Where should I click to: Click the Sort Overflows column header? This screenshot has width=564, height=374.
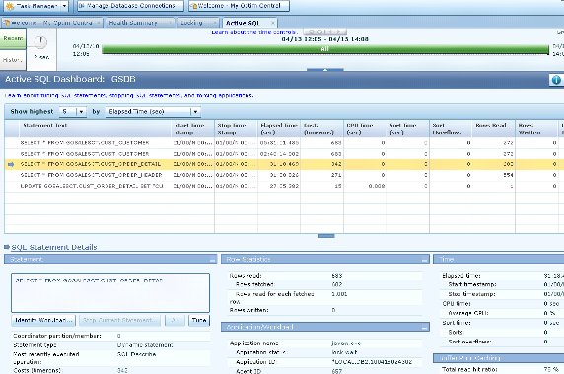pyautogui.click(x=451, y=129)
